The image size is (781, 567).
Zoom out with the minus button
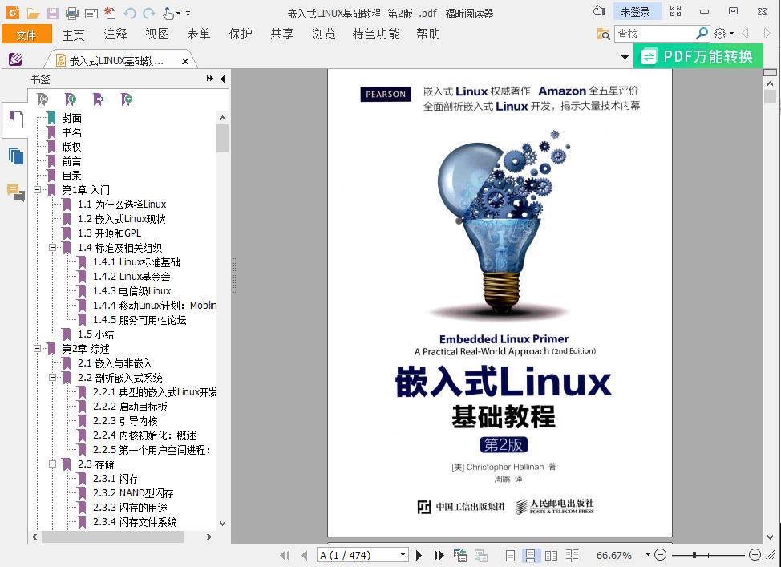pyautogui.click(x=660, y=554)
